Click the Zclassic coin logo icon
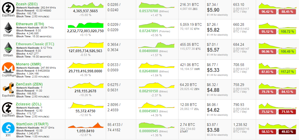The height and width of the screenshot is (140, 299). [x=8, y=108]
